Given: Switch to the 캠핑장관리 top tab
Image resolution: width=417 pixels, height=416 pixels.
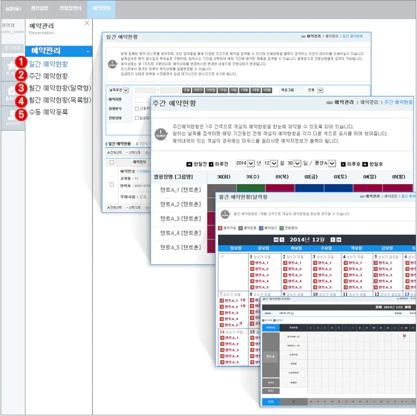Looking at the screenshot, I should [71, 8].
